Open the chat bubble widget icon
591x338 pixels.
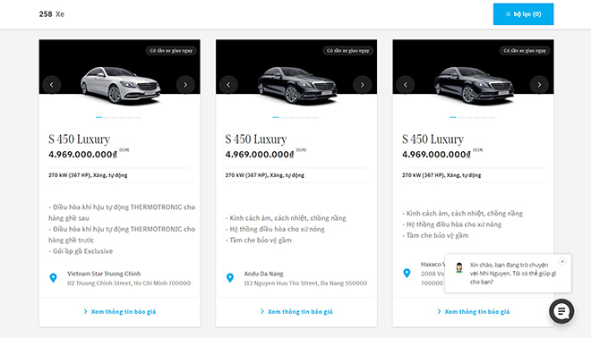click(561, 311)
